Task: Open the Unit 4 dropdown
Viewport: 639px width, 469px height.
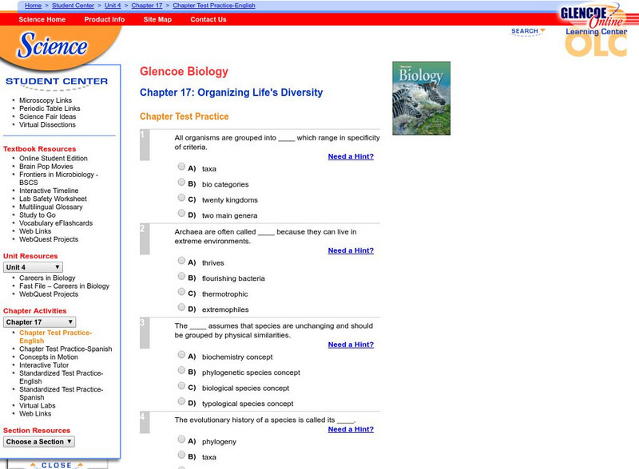Action: click(33, 267)
